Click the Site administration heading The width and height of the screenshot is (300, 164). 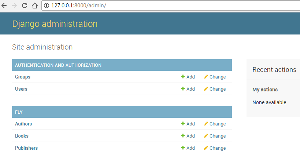point(42,47)
